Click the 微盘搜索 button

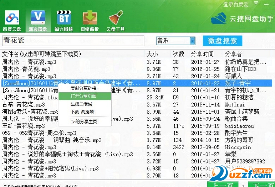pyautogui.click(x=222, y=41)
